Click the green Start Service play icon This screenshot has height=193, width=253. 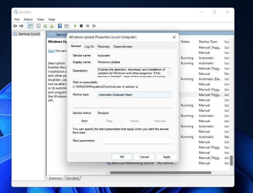point(75,26)
